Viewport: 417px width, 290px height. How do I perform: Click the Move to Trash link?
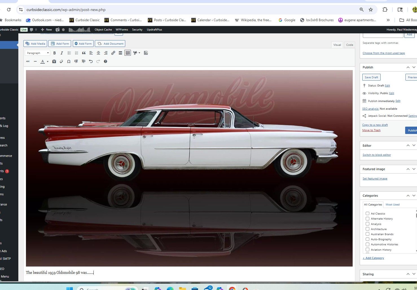(x=371, y=130)
